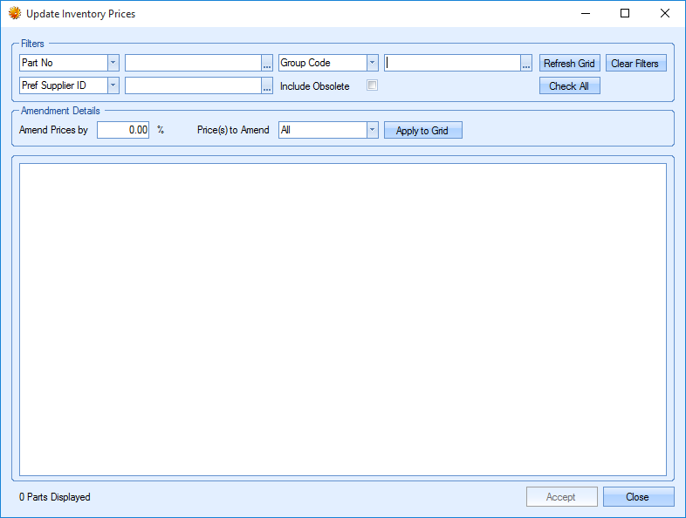Maximize the Update Inventory Prices window
The width and height of the screenshot is (686, 518).
[625, 13]
